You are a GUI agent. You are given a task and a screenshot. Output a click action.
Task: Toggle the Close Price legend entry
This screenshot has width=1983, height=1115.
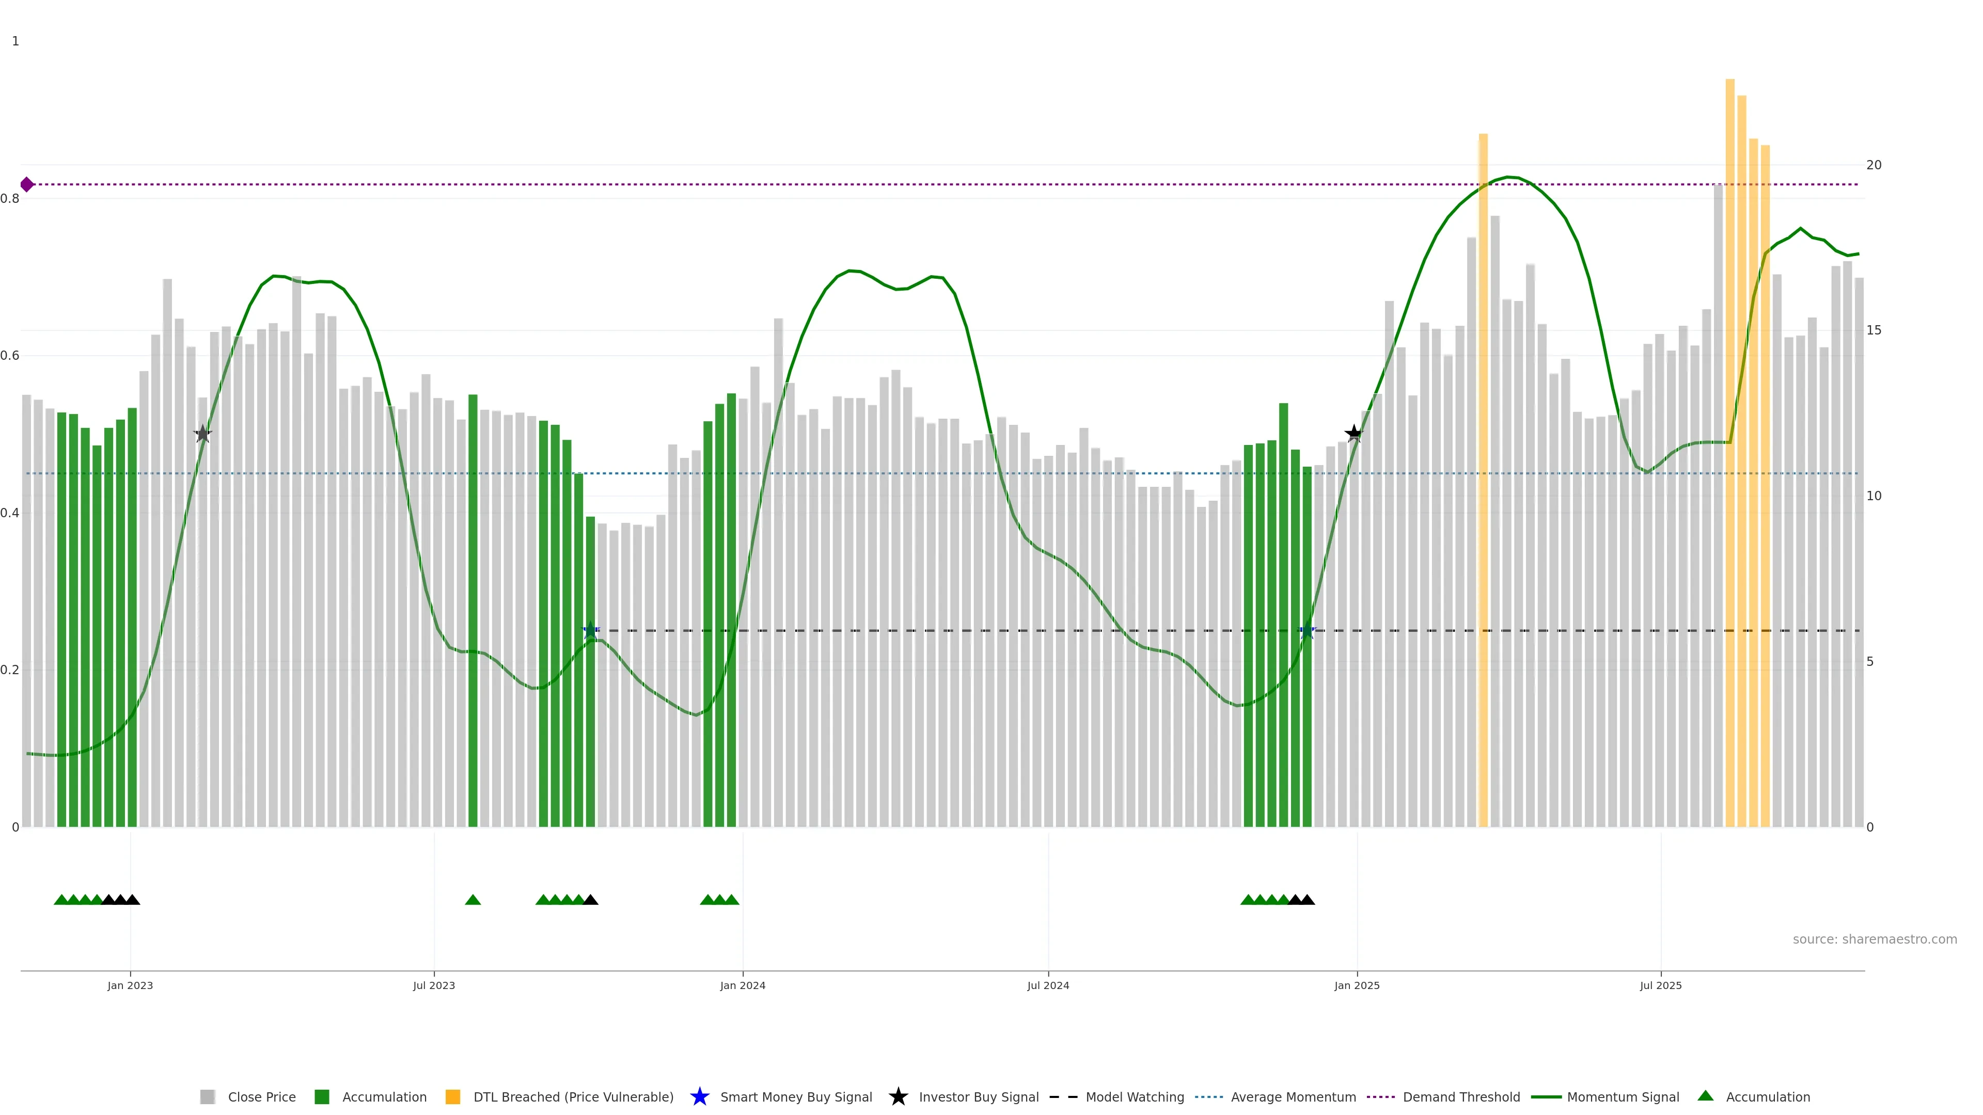[x=261, y=1097]
